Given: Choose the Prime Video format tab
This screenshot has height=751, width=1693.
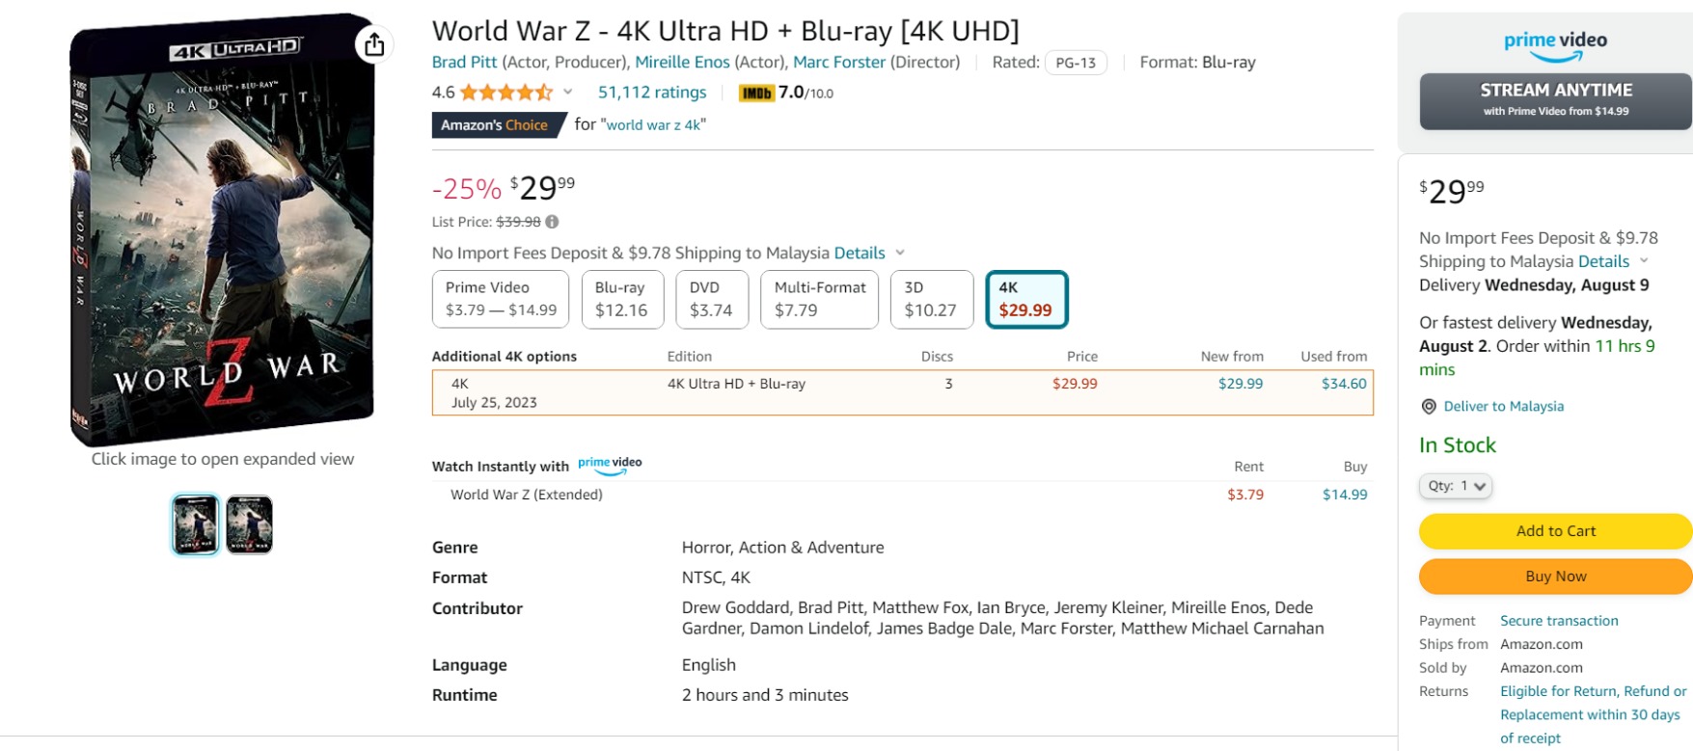Looking at the screenshot, I should point(501,299).
